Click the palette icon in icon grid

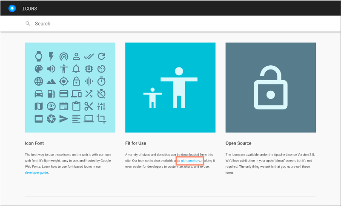tap(39, 69)
